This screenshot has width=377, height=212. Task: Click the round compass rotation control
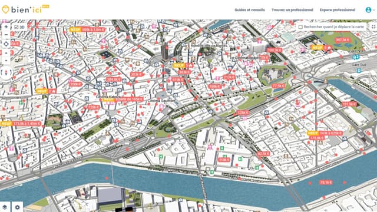(6, 72)
